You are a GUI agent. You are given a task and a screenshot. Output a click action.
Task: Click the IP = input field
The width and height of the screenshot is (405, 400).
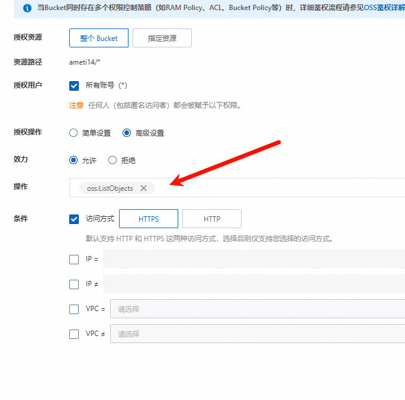[x=253, y=259]
